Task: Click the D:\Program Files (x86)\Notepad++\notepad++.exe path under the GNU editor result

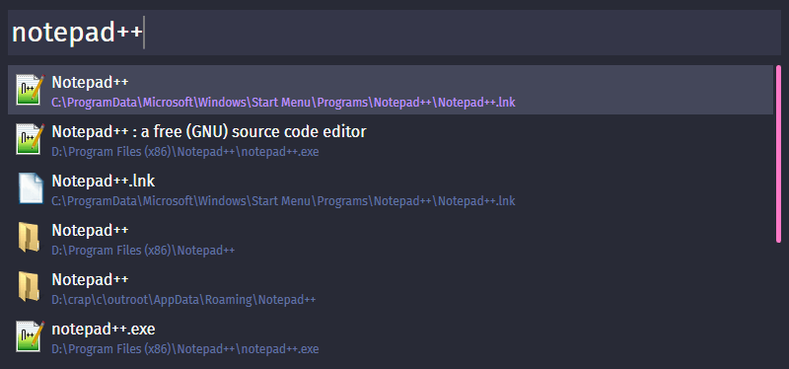Action: pyautogui.click(x=185, y=152)
